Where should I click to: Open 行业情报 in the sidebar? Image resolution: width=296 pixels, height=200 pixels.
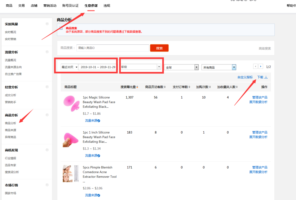[11, 158]
